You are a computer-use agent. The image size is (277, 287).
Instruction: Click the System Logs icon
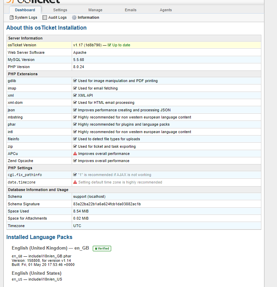point(12,18)
